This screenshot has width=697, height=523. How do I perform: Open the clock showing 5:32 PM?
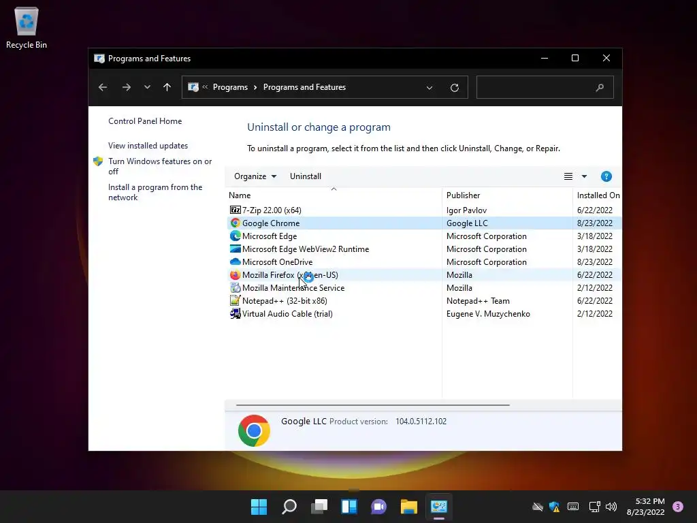[645, 507]
